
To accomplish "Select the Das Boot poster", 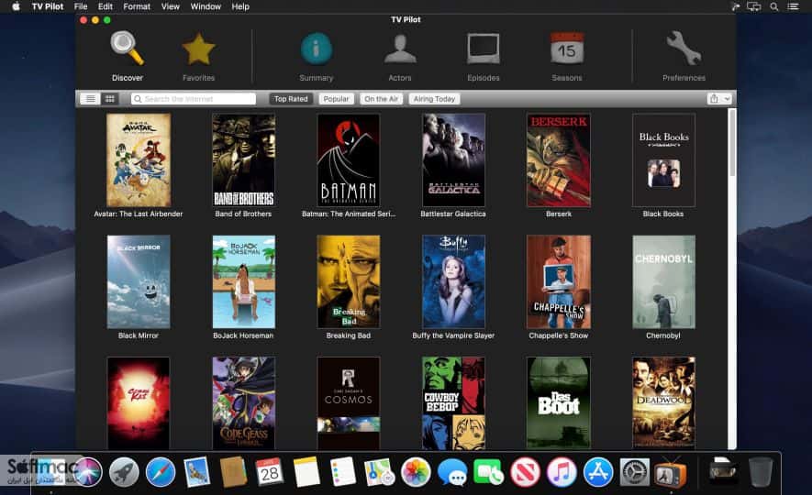I will 558,403.
